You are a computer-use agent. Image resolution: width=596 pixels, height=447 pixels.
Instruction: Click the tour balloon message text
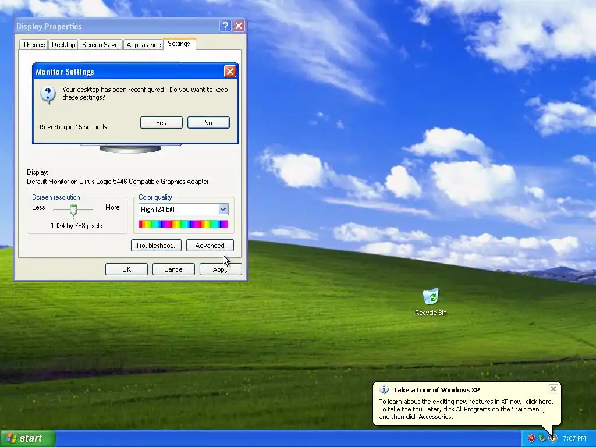[466, 409]
